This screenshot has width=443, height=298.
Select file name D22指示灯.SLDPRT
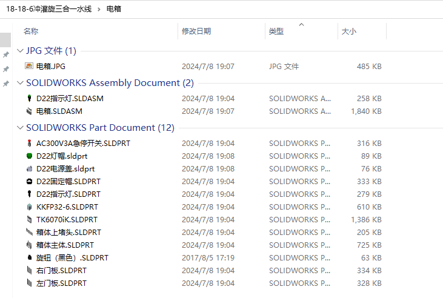(x=68, y=194)
